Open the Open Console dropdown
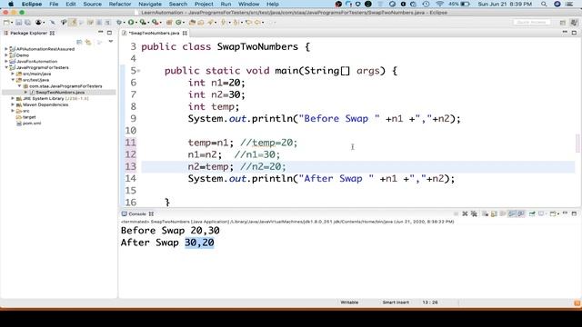This screenshot has height=327, width=582. pos(557,214)
